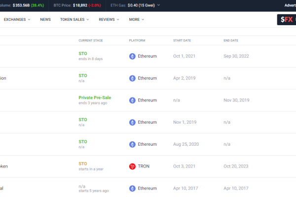Click 'starts 5 years ago' stage text

pyautogui.click(x=94, y=191)
